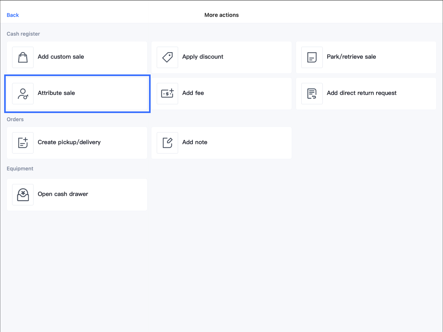Screen dimensions: 443x332
Task: Click the Add fee money icon
Action: tap(167, 94)
